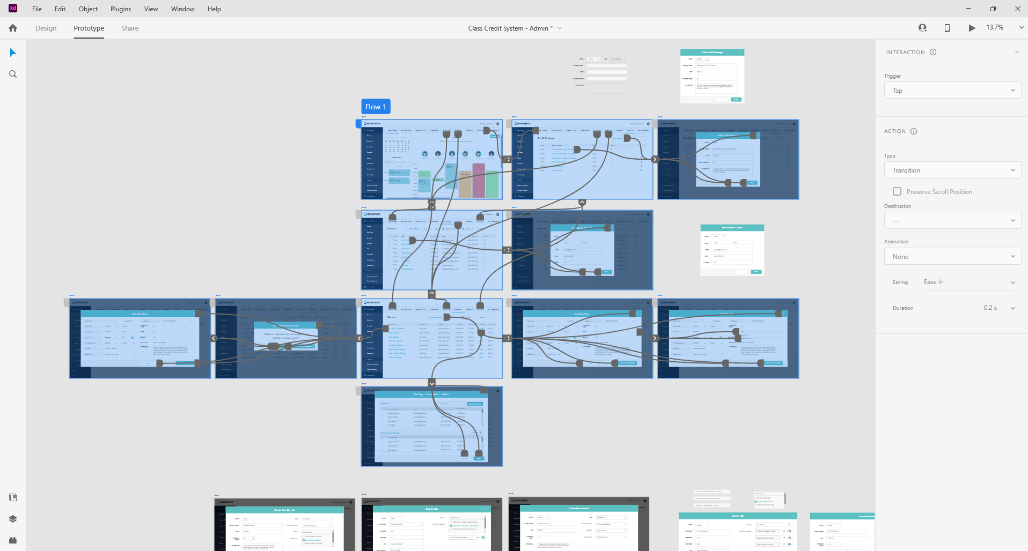
Task: Click the Flow 1 label
Action: pos(376,107)
